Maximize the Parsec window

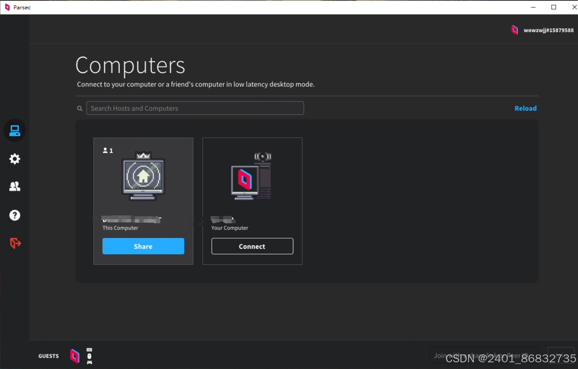click(554, 7)
